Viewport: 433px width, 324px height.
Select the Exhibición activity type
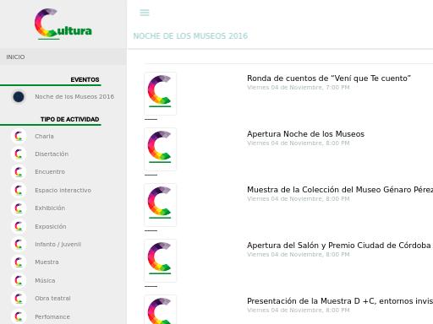50,208
